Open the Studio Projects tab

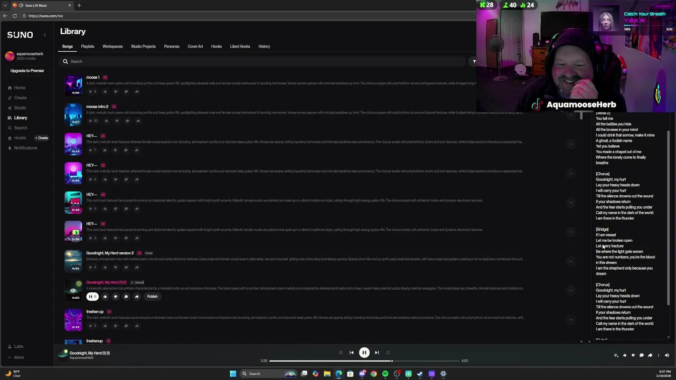click(143, 46)
